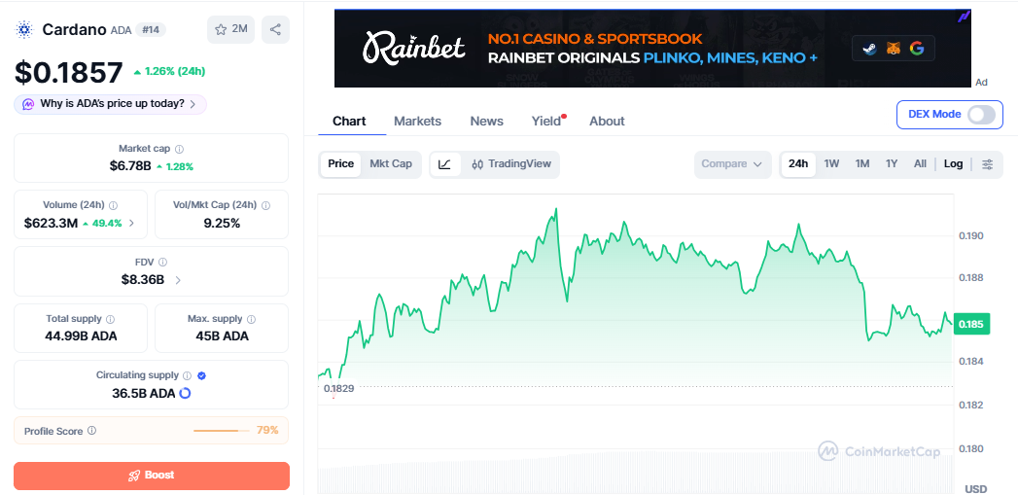
Task: Open chart settings sliders icon
Action: (987, 164)
